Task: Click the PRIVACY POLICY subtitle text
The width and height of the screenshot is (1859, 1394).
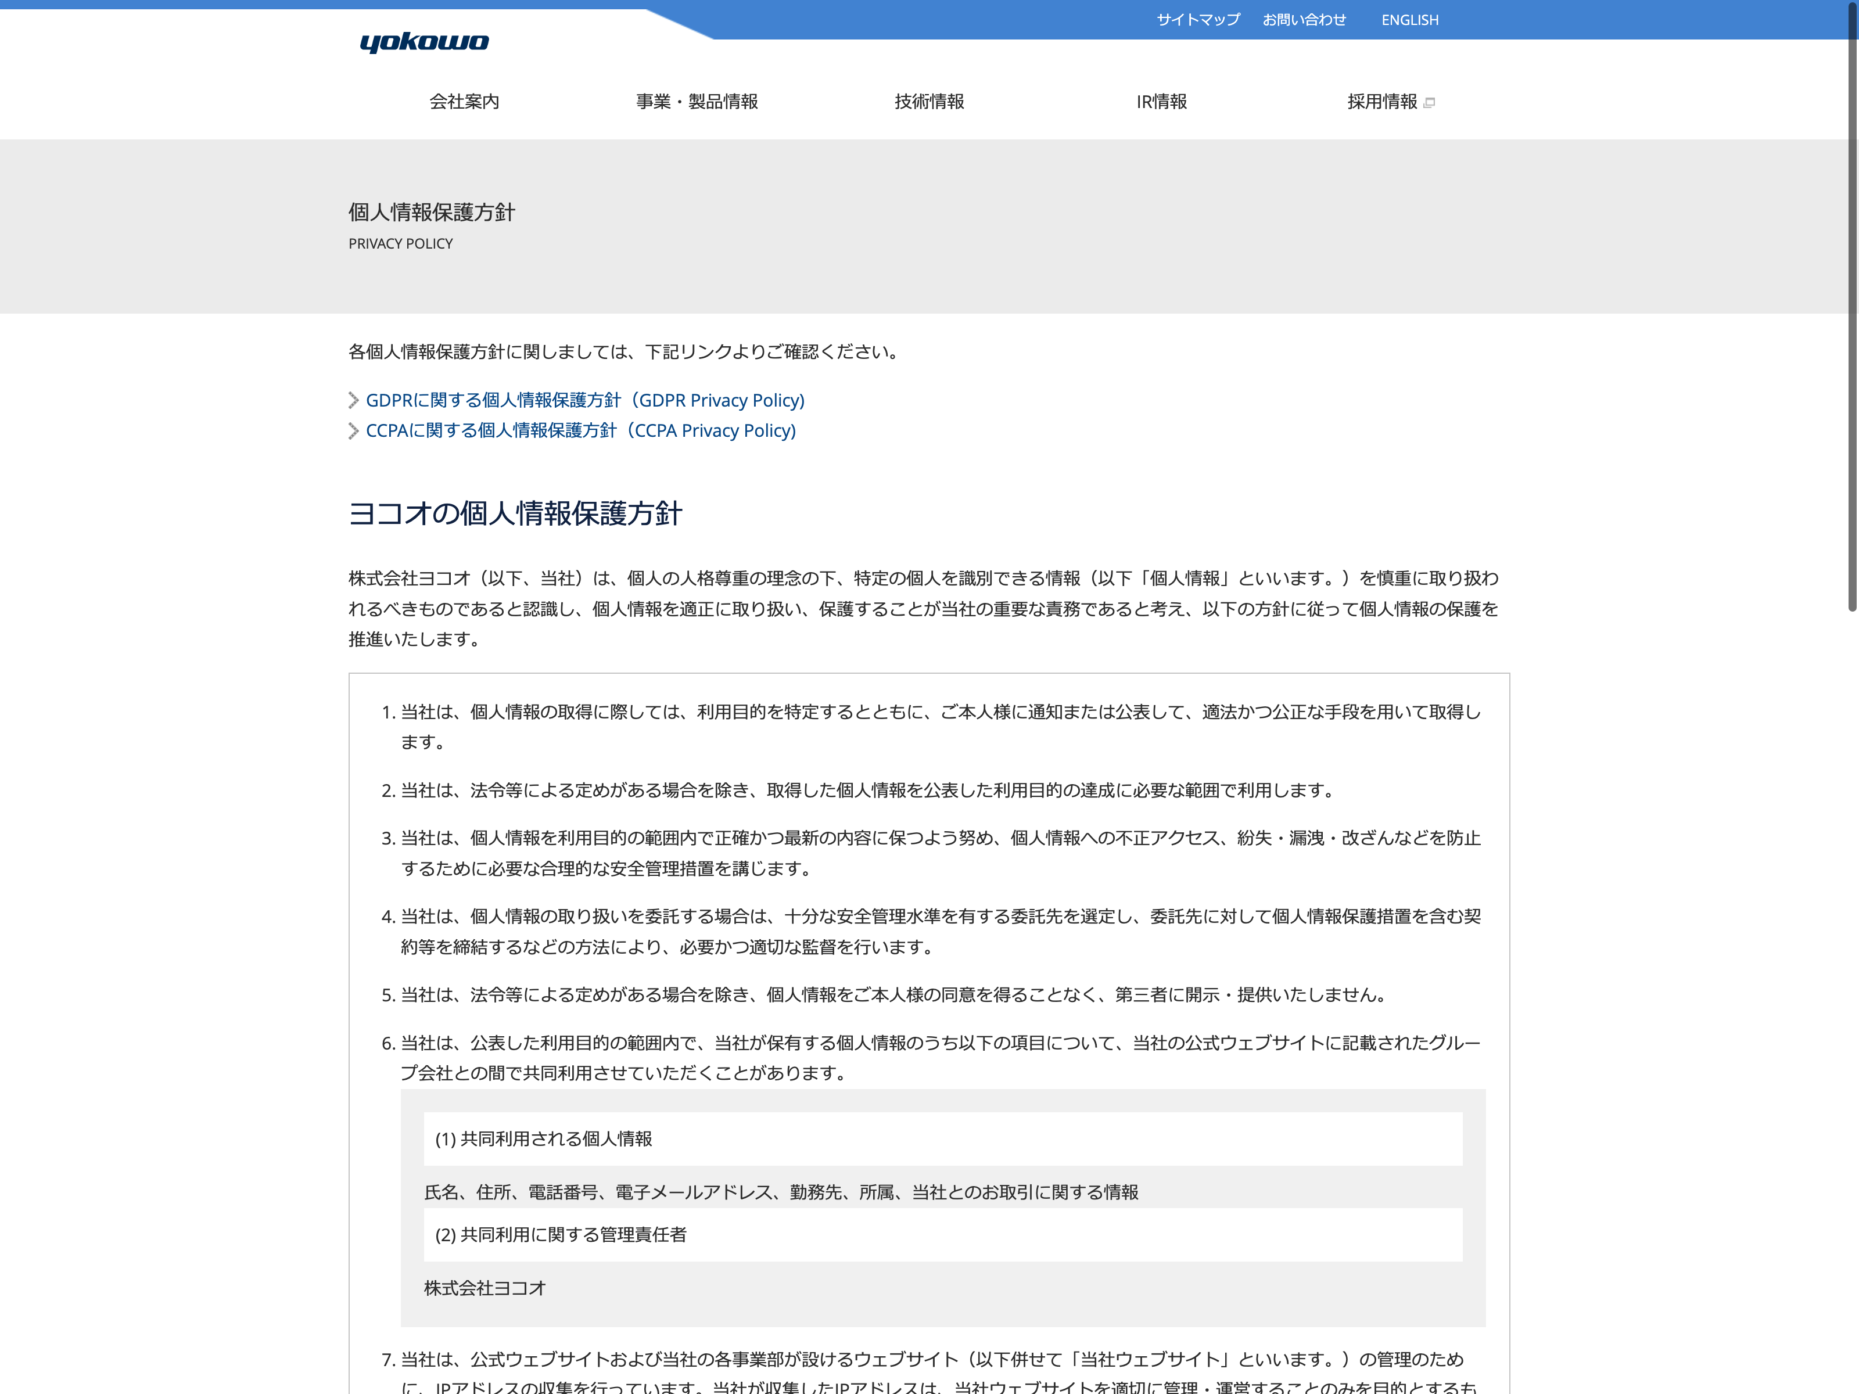Action: pyautogui.click(x=400, y=244)
